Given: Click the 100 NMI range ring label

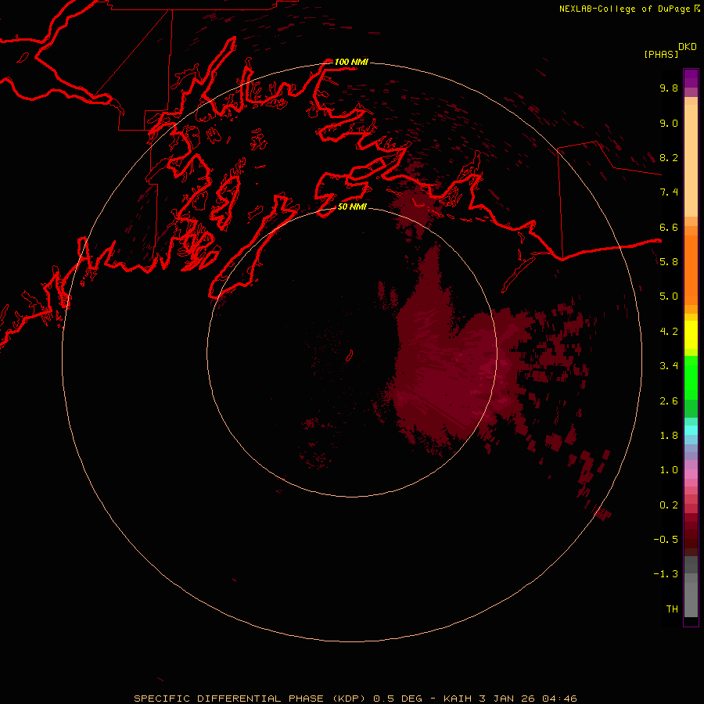Looking at the screenshot, I should [351, 62].
